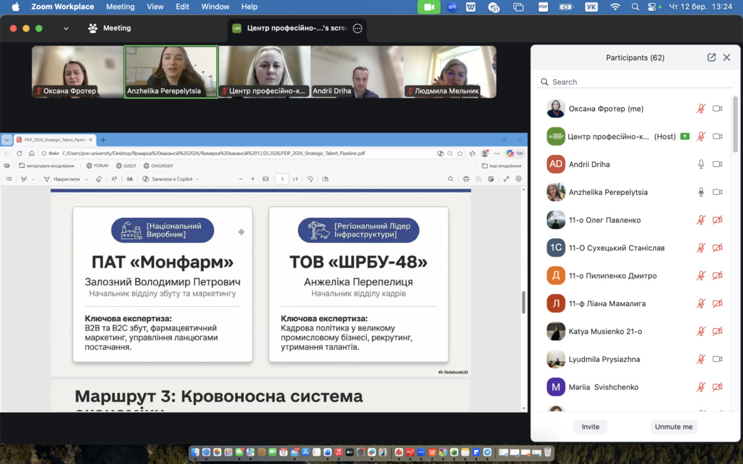Open more options for the shared screen

coord(357,28)
